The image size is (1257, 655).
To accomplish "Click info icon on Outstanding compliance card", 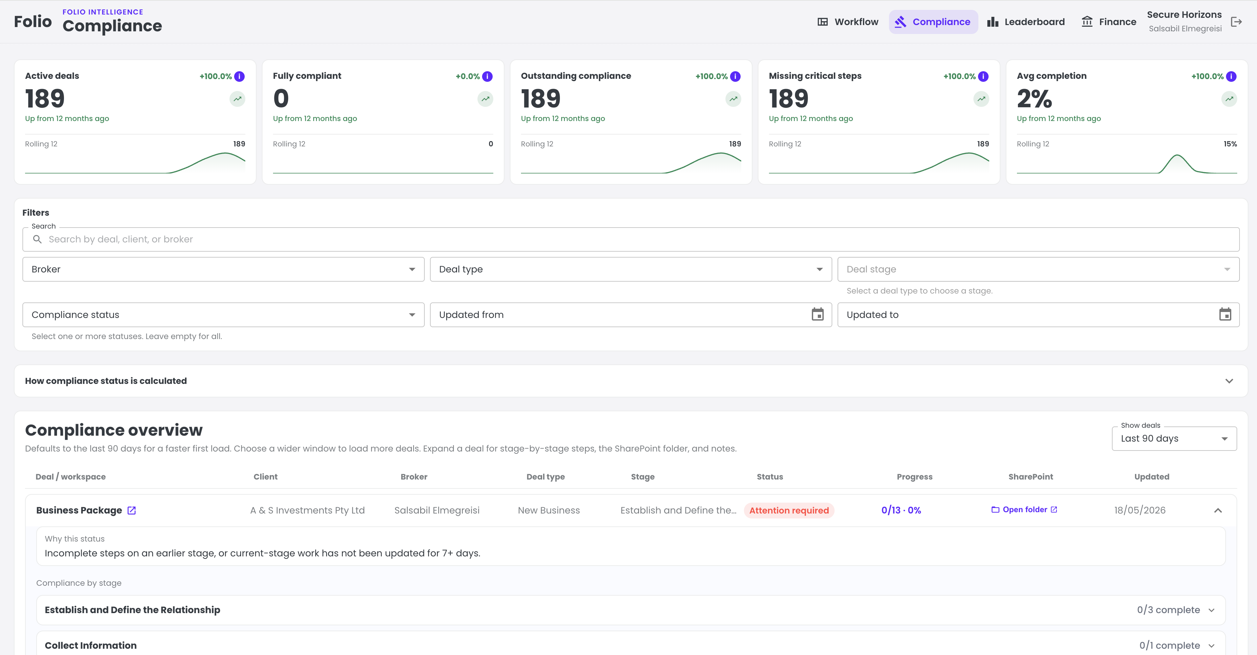I will tap(735, 76).
